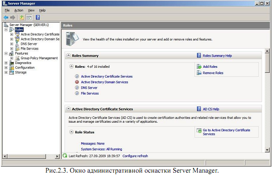This screenshot has width=277, height=176.
Task: Expand the Group Policy Management node
Action: tap(12, 58)
